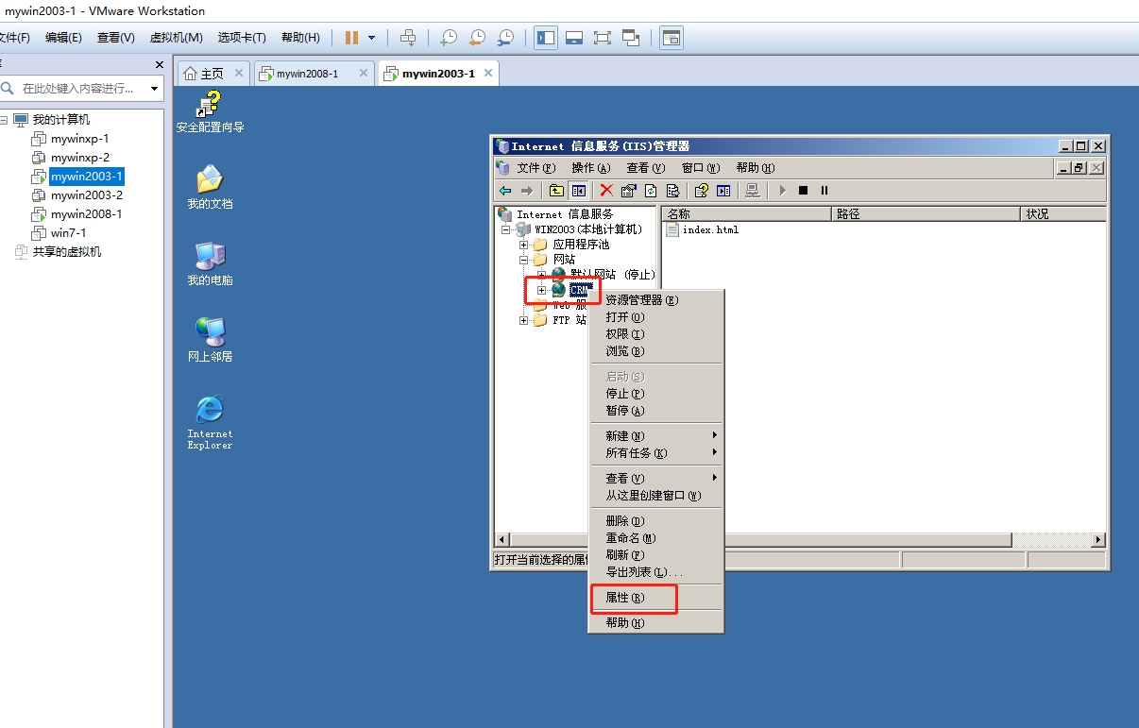
Task: Select mywin2003-2 in the library
Action: [86, 195]
